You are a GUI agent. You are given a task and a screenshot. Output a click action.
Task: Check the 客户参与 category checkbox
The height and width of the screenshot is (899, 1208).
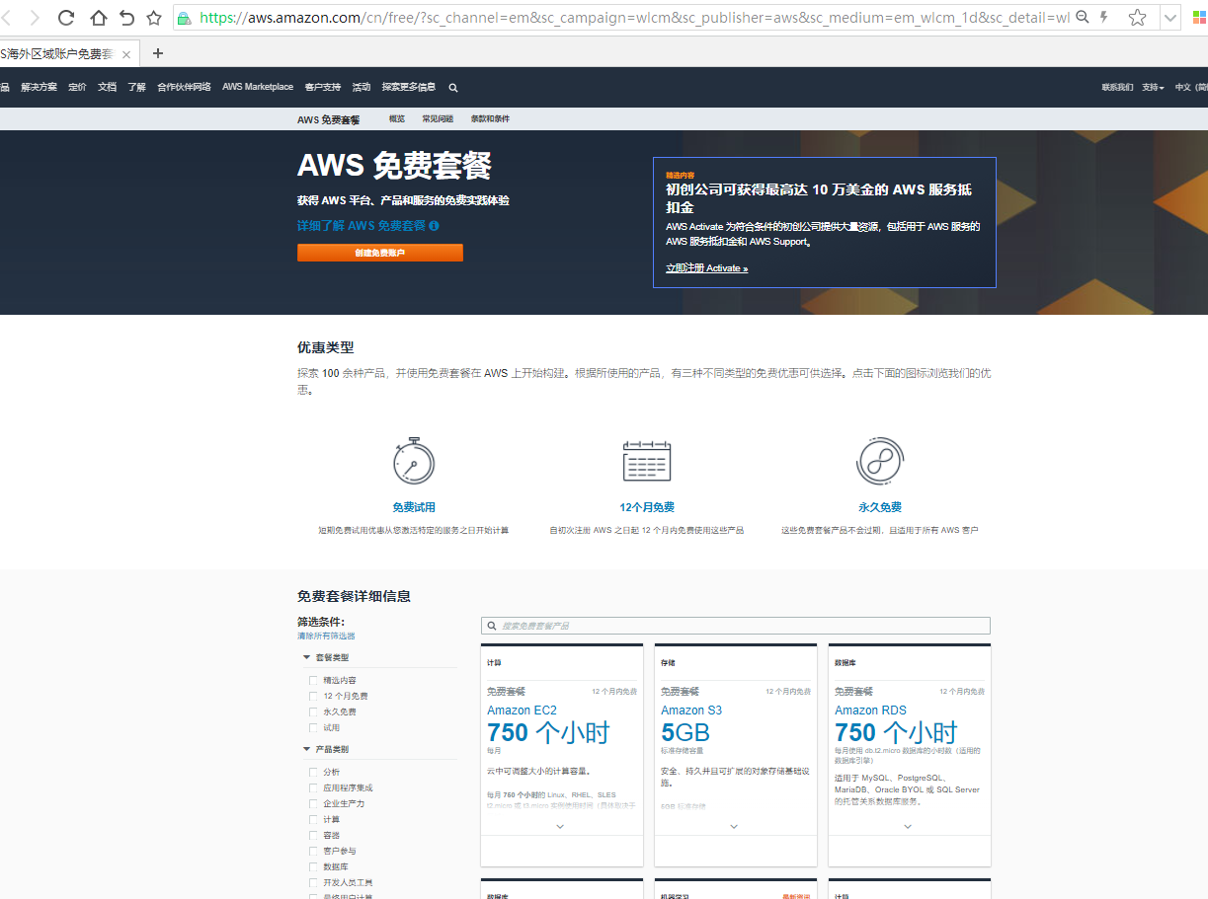[x=314, y=851]
